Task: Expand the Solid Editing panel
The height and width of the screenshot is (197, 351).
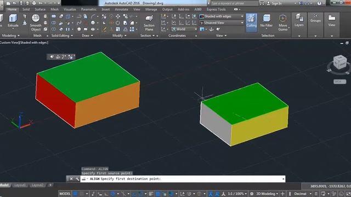Action: tap(62, 36)
